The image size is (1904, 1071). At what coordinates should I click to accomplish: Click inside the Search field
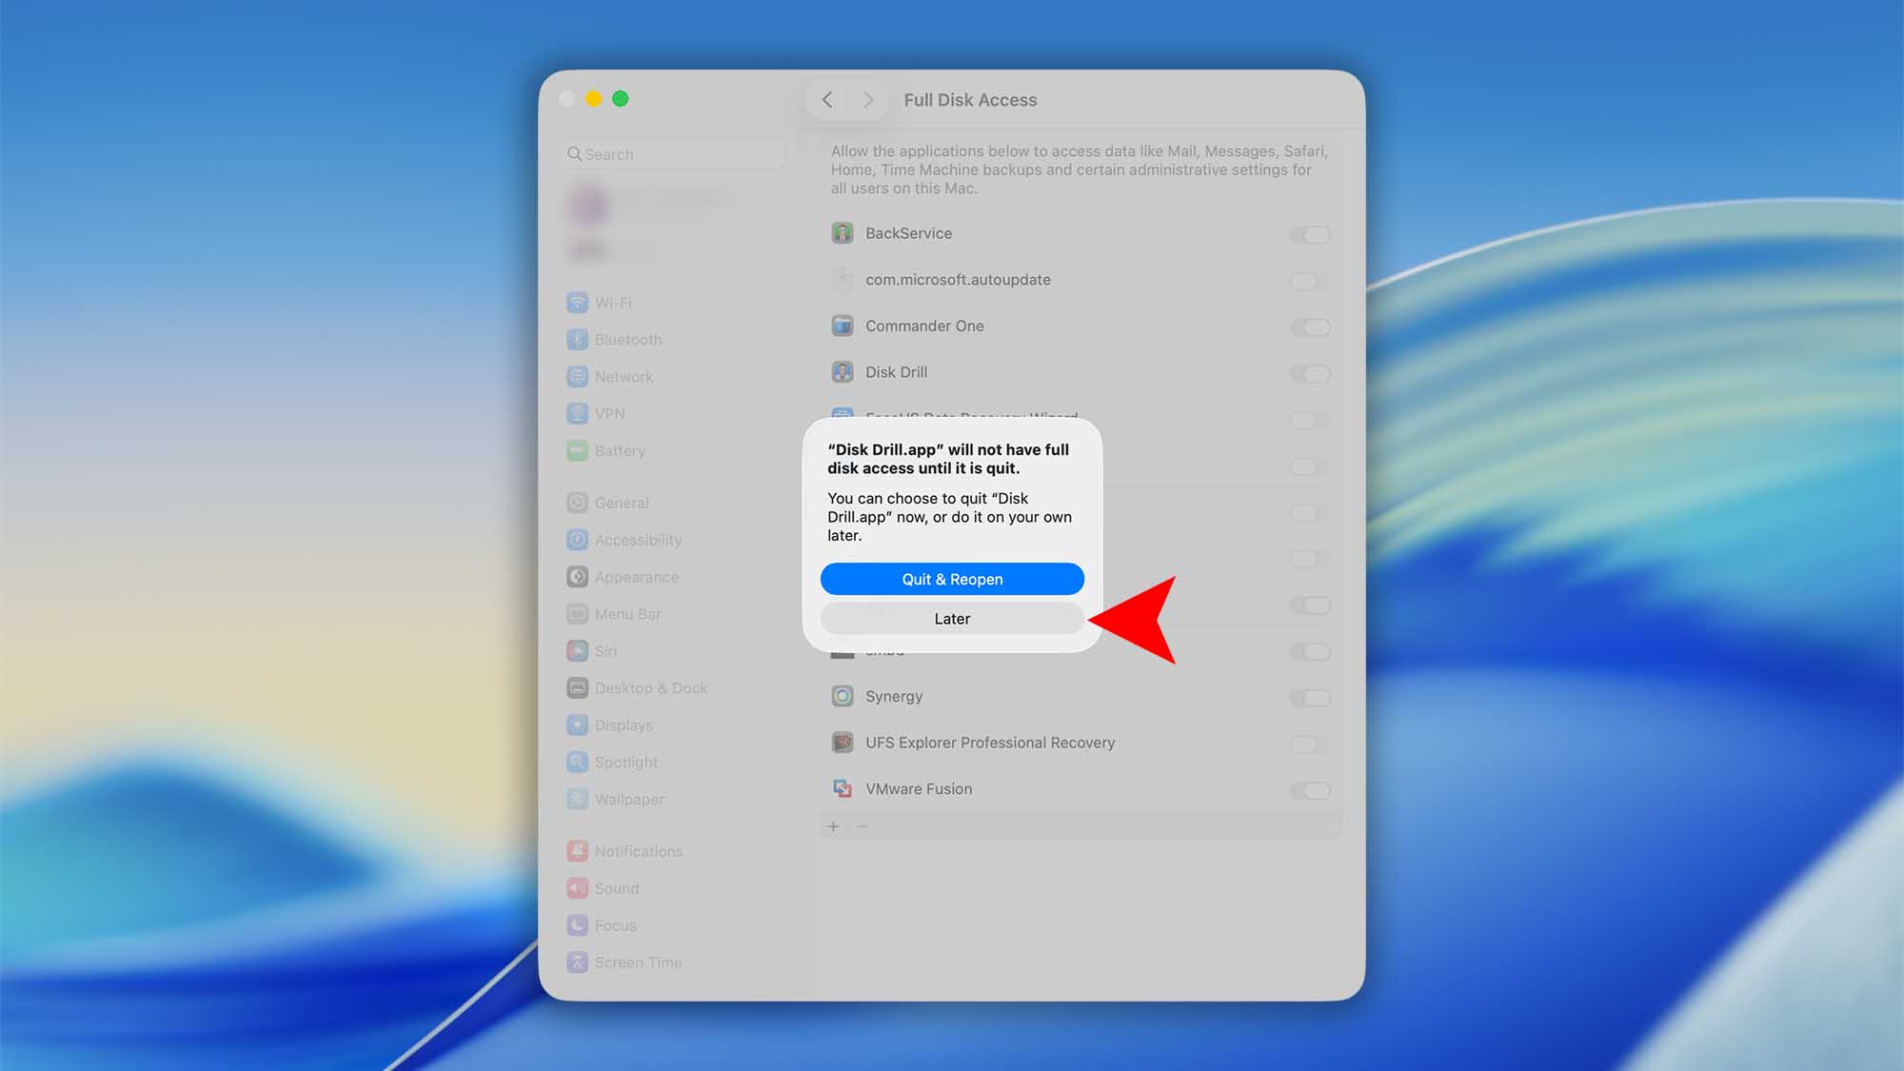click(671, 153)
